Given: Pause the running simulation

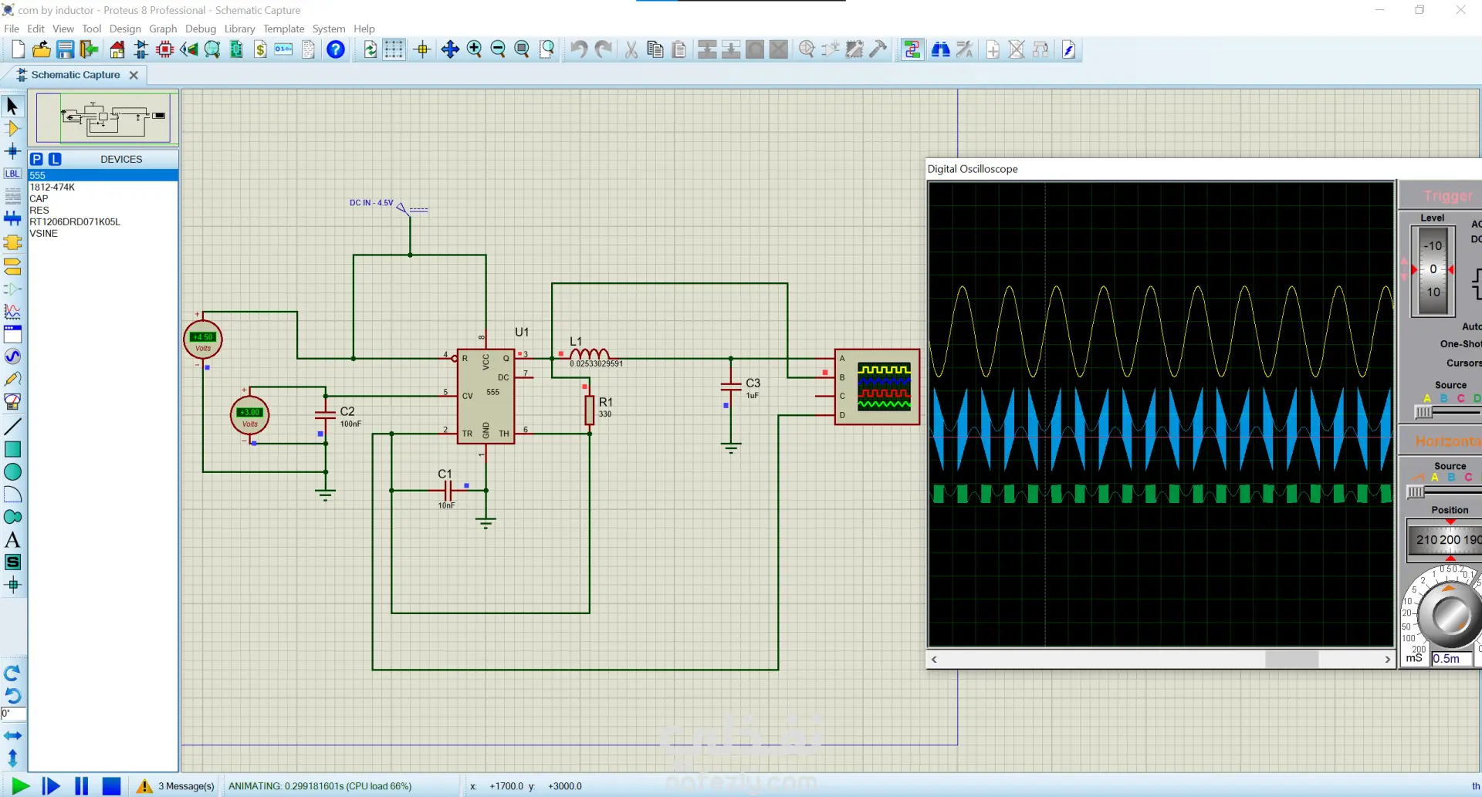Looking at the screenshot, I should [x=81, y=786].
